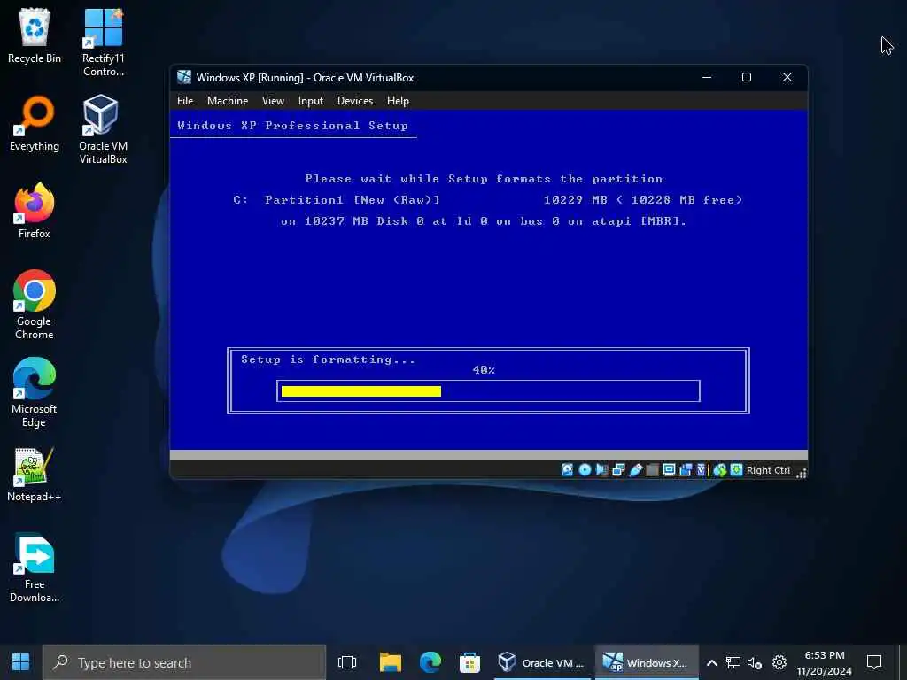Click the 'Type here to search' taskbar box

[x=184, y=662]
